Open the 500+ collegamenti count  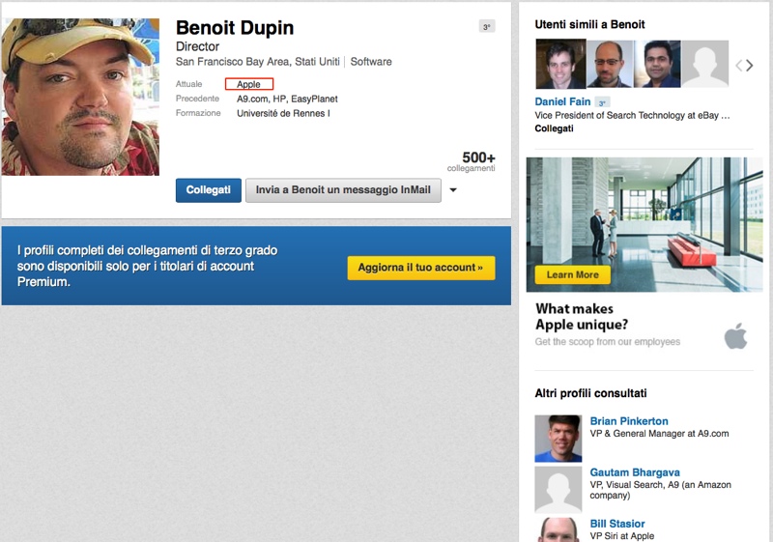point(472,161)
